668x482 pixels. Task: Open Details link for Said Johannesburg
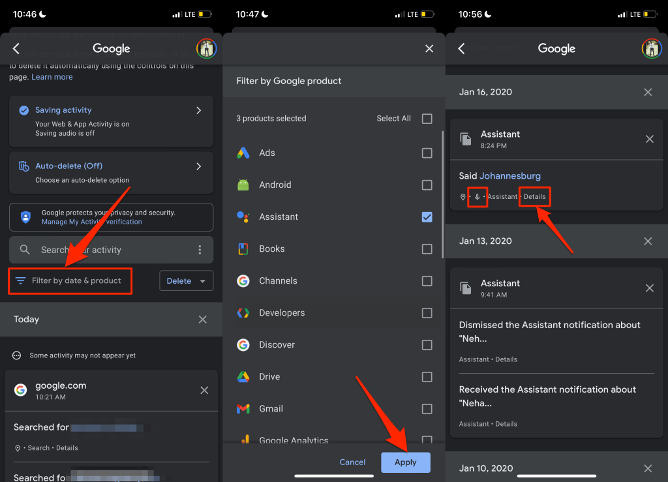click(534, 197)
